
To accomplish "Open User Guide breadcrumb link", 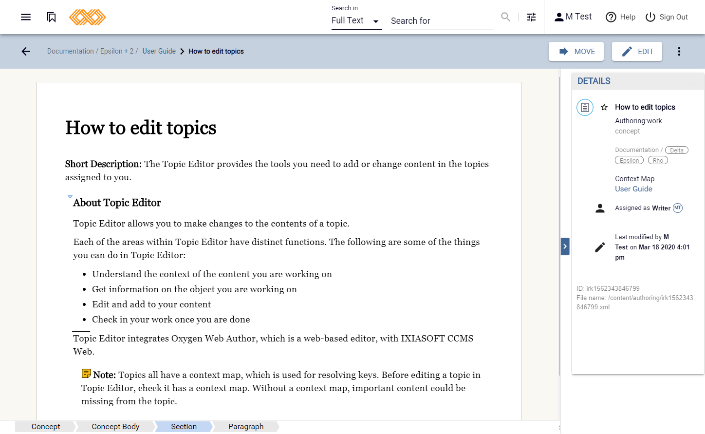I will tap(159, 51).
